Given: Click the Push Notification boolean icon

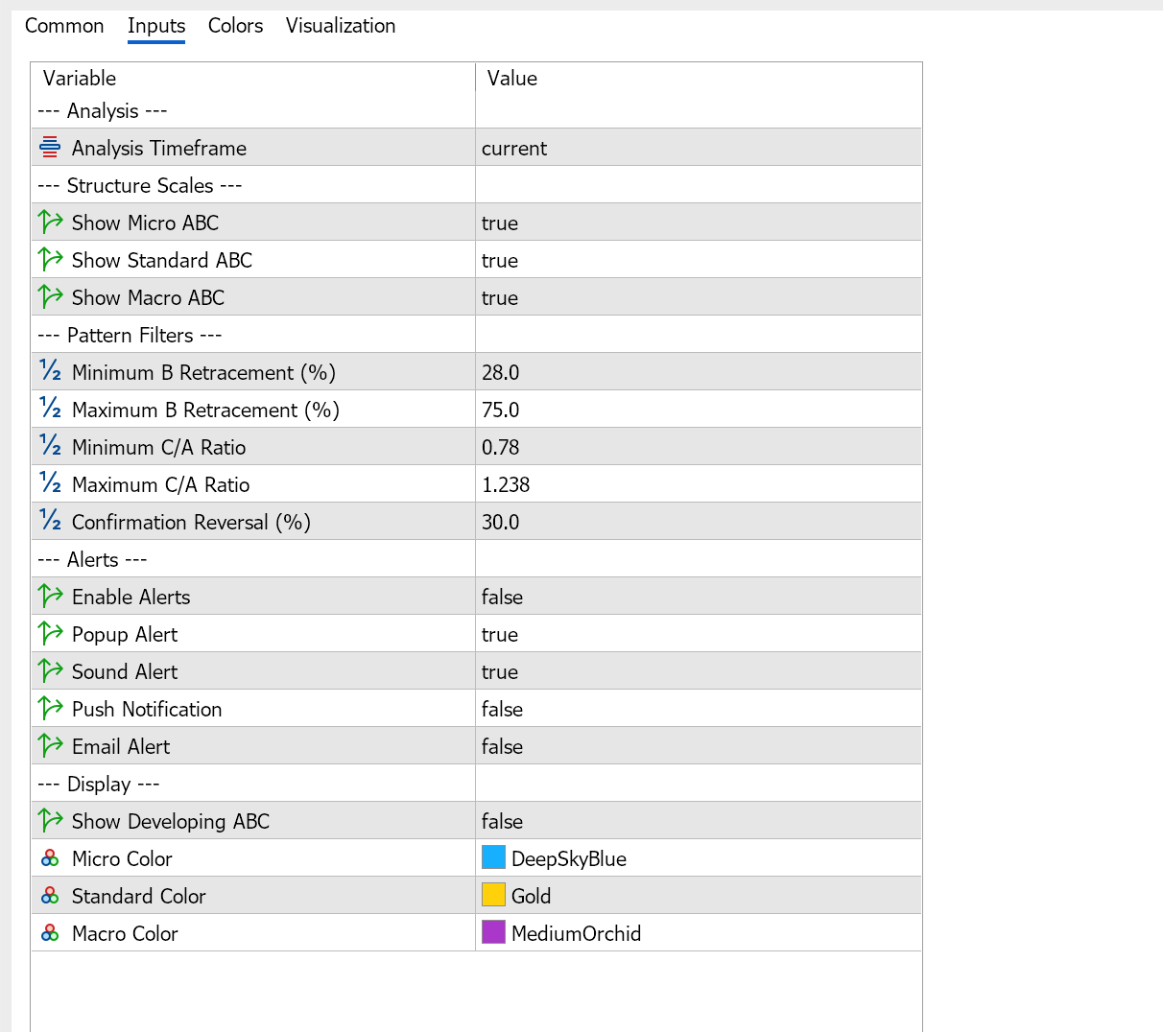Looking at the screenshot, I should coord(50,709).
